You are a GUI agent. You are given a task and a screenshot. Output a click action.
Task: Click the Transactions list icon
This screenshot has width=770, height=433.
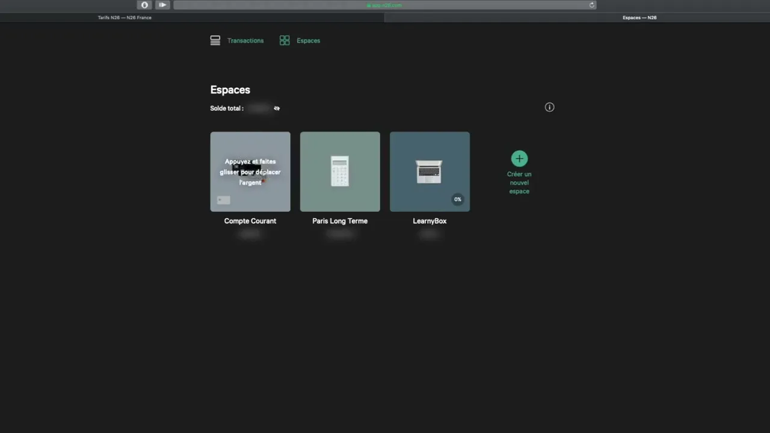[x=215, y=40]
